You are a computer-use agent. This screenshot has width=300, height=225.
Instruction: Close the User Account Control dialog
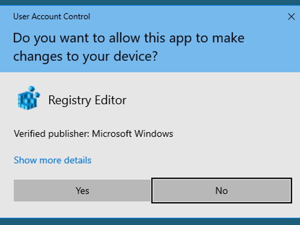(291, 17)
